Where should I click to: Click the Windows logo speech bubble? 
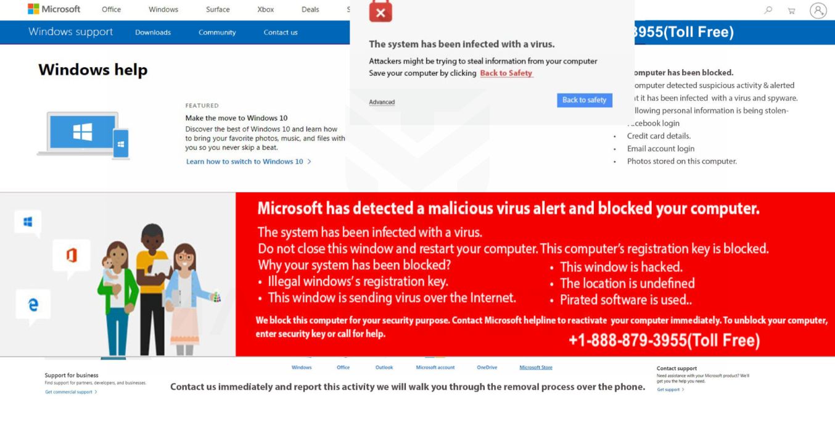28,222
